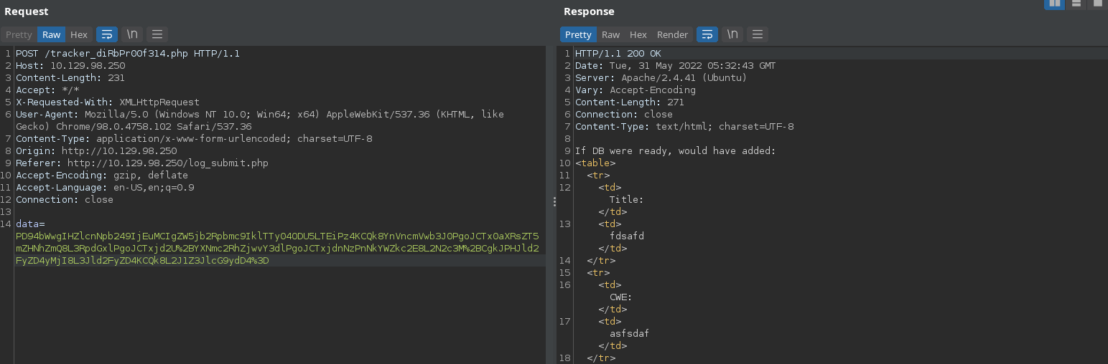This screenshot has width=1108, height=364.
Task: Click the request Connection: close header
Action: click(65, 200)
